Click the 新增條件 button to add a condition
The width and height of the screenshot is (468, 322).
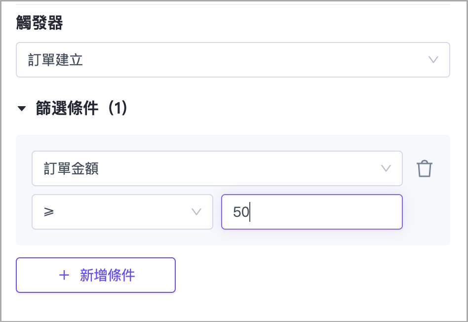pyautogui.click(x=95, y=275)
